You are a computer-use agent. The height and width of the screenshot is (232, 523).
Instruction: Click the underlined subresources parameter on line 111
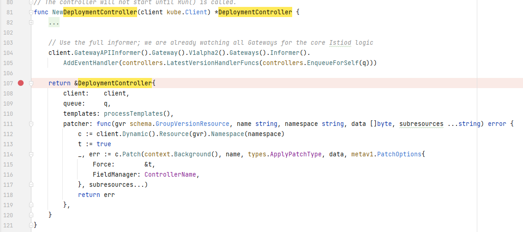coord(421,124)
